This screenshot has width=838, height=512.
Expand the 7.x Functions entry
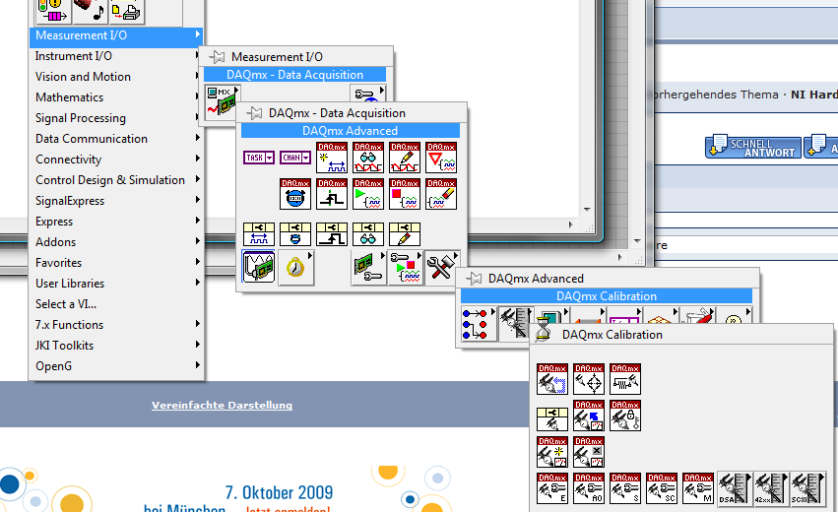pos(116,324)
